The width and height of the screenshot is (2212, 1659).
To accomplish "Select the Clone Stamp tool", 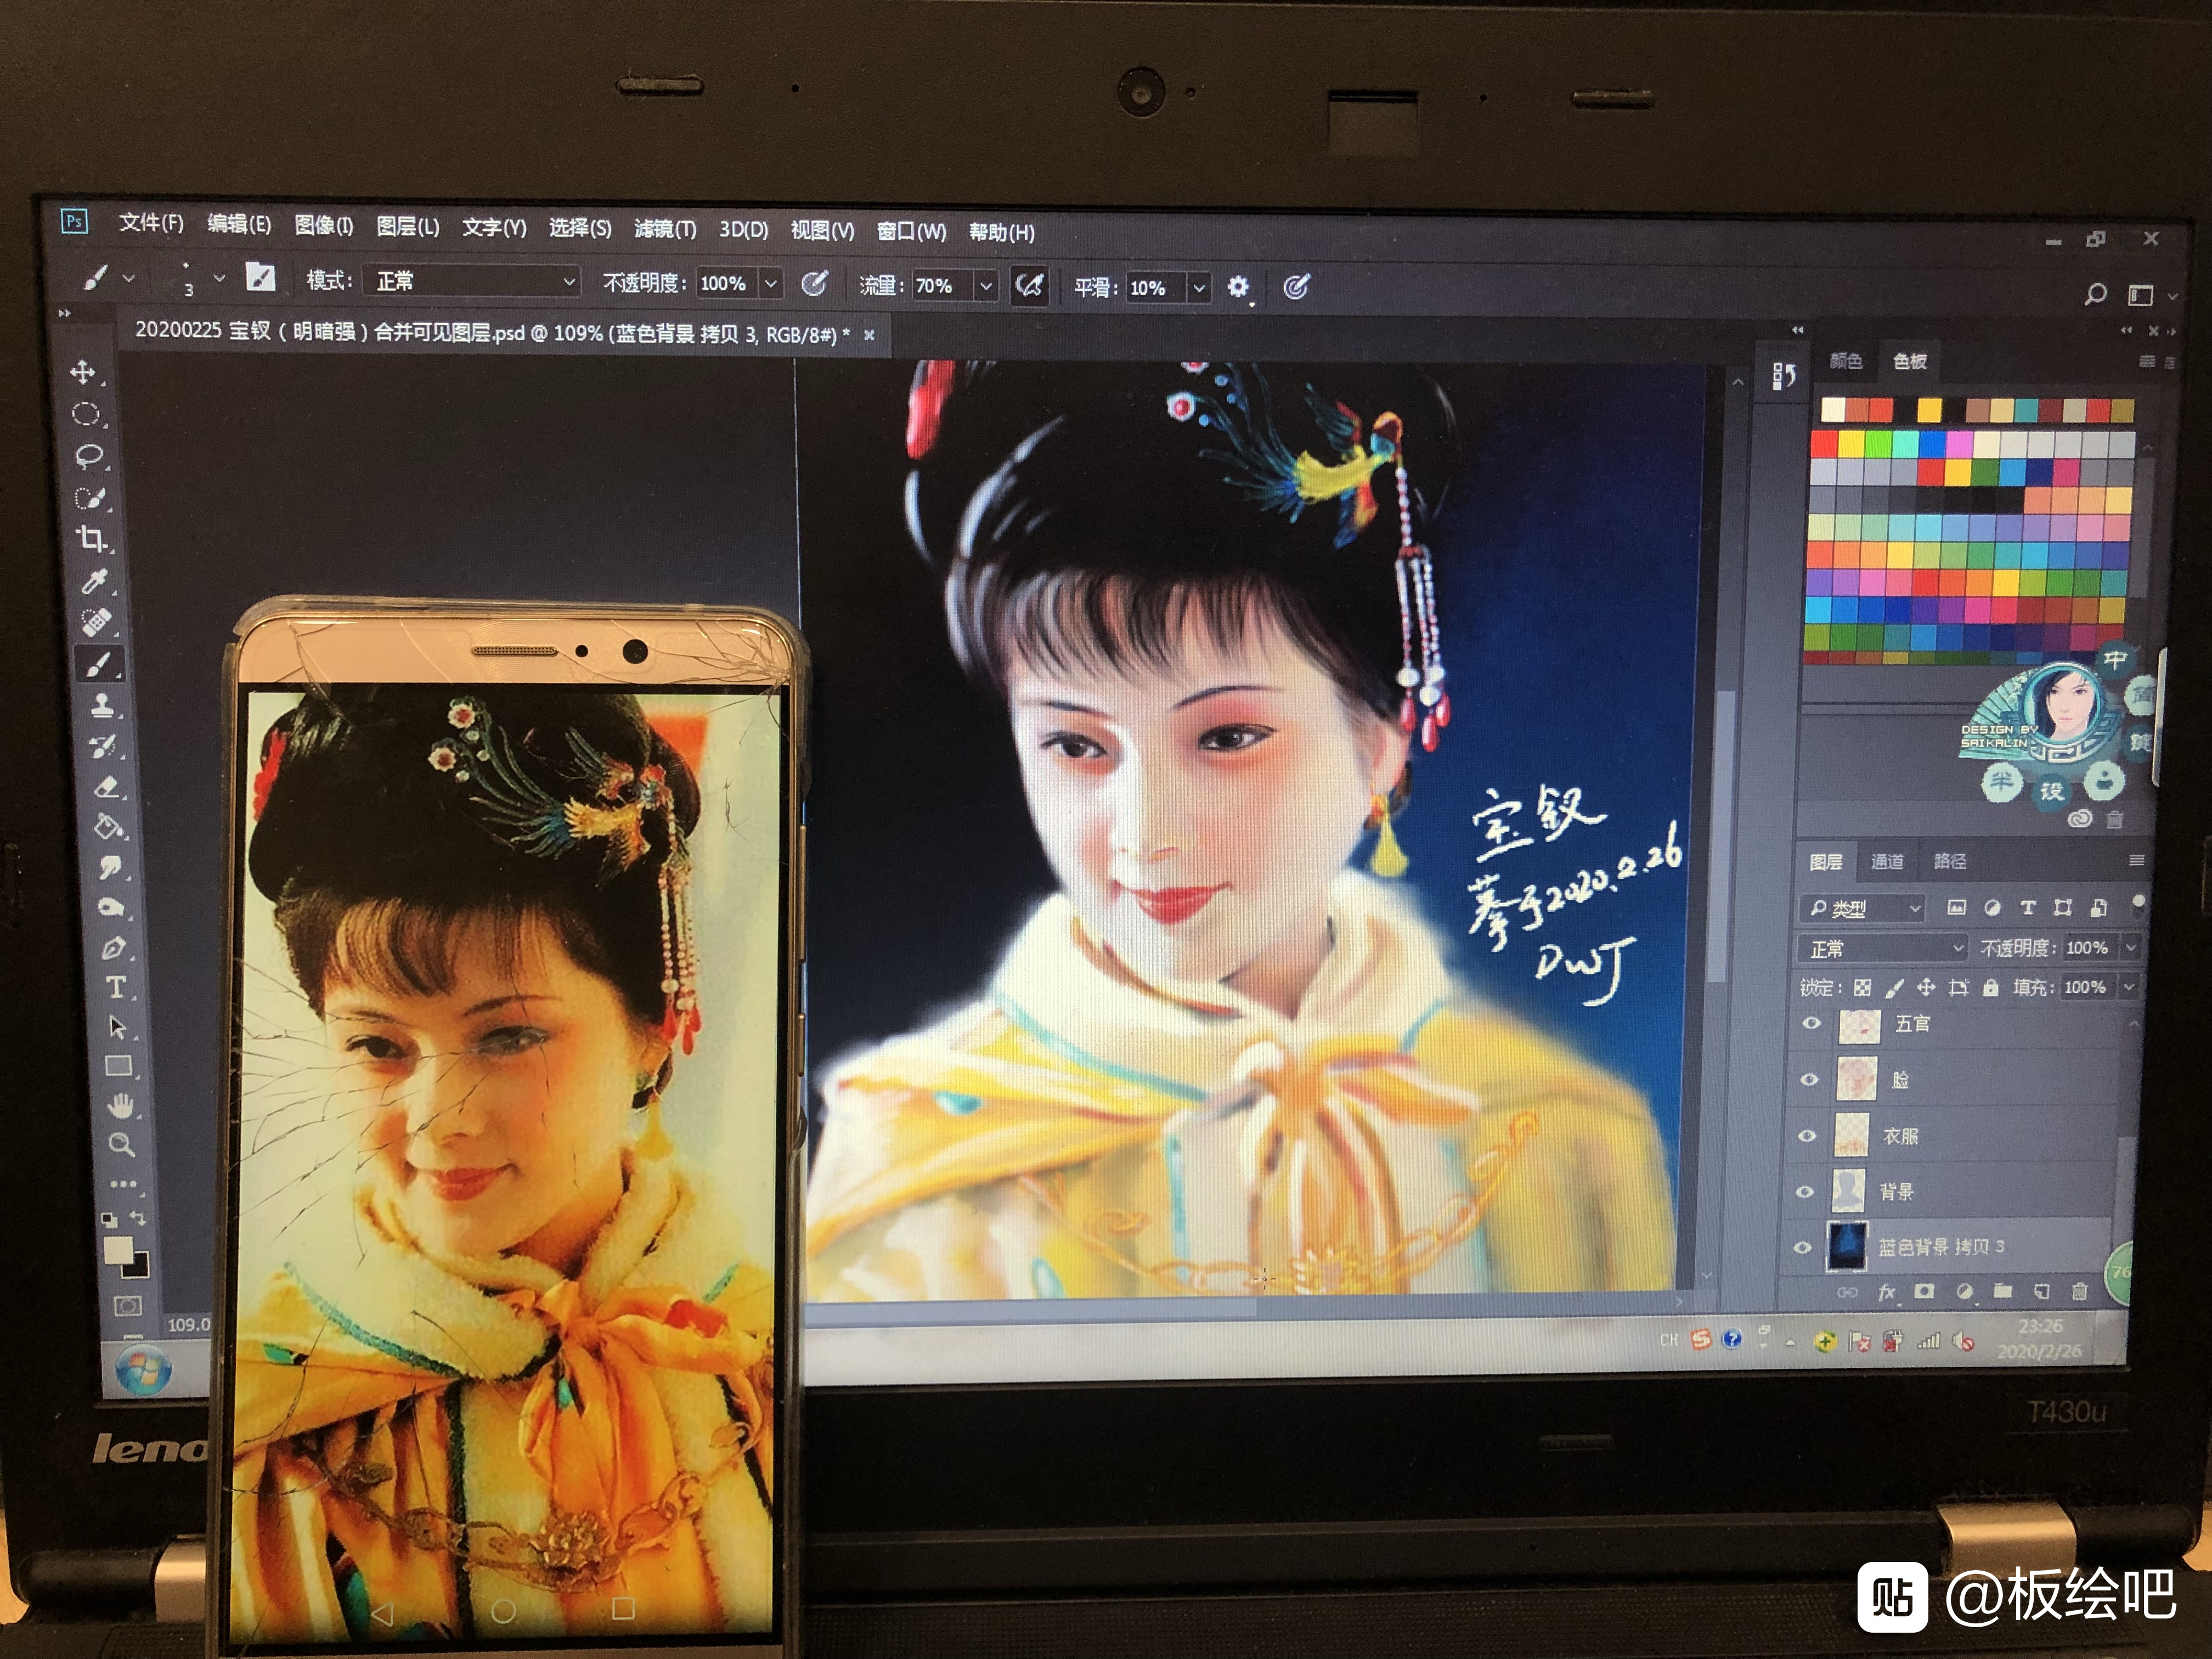I will pos(103,705).
